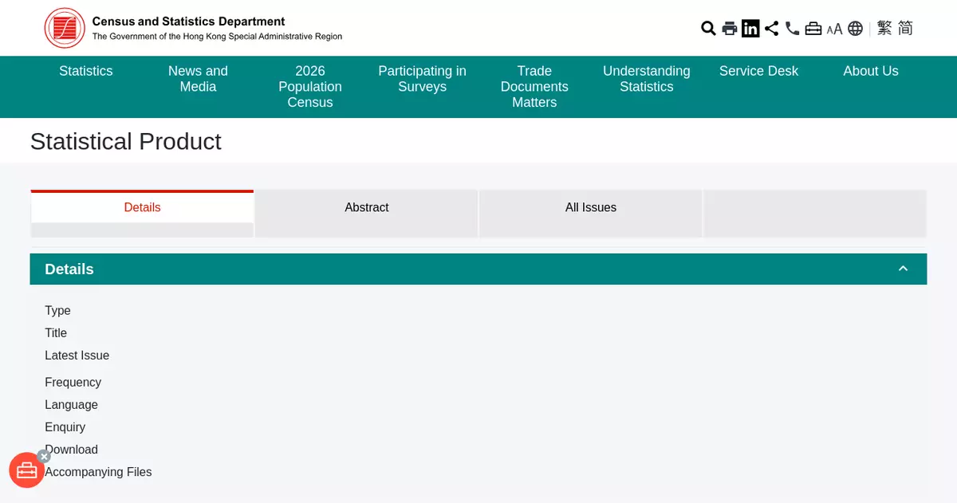Open the briefcase toolbox icon in header
This screenshot has width=957, height=503.
point(813,29)
